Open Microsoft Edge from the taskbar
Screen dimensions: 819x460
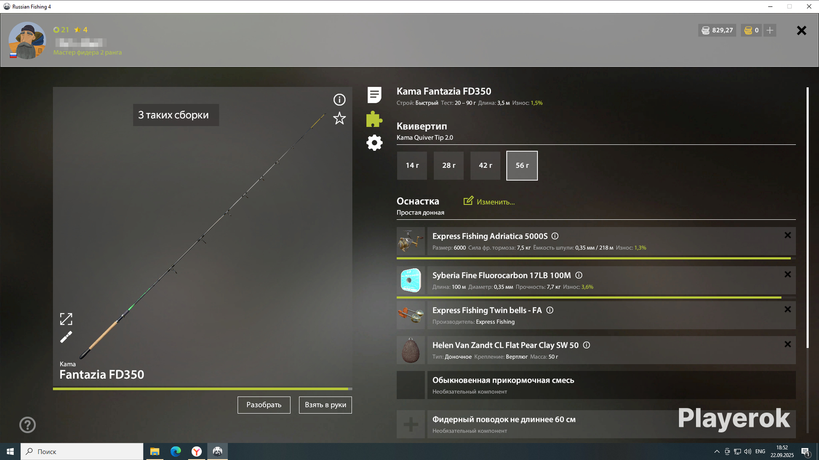(x=175, y=452)
